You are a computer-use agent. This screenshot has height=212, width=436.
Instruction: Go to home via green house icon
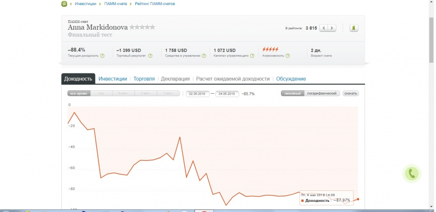click(64, 4)
